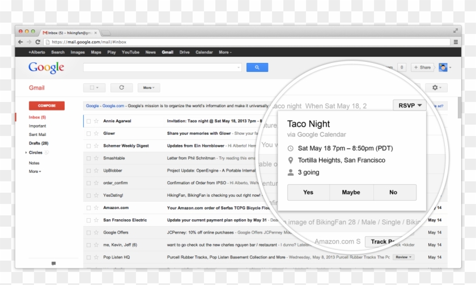Screen dimensions: 476x285
Task: Click into the Gmail search field
Action: (x=163, y=67)
